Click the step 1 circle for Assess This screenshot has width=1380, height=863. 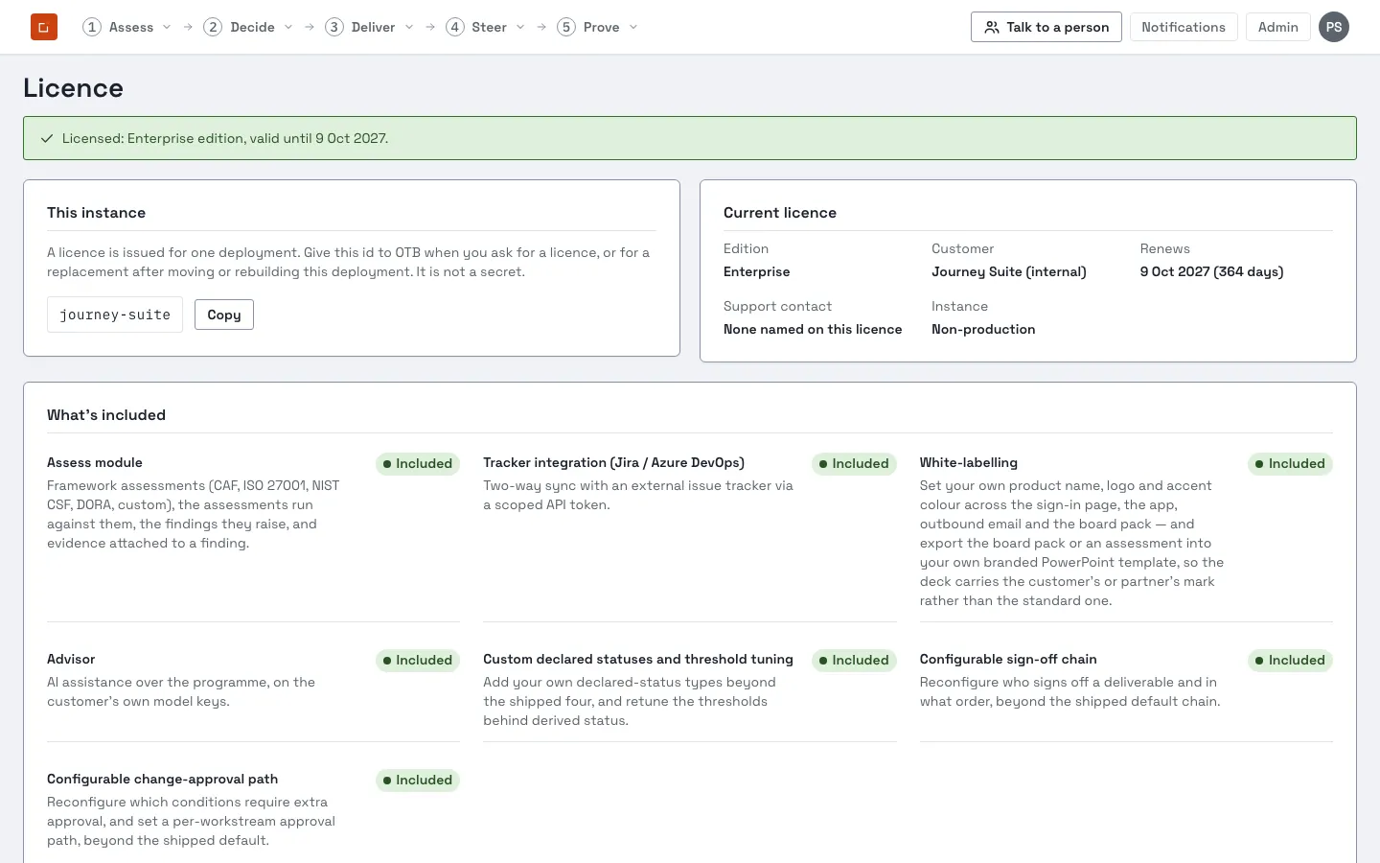point(92,27)
